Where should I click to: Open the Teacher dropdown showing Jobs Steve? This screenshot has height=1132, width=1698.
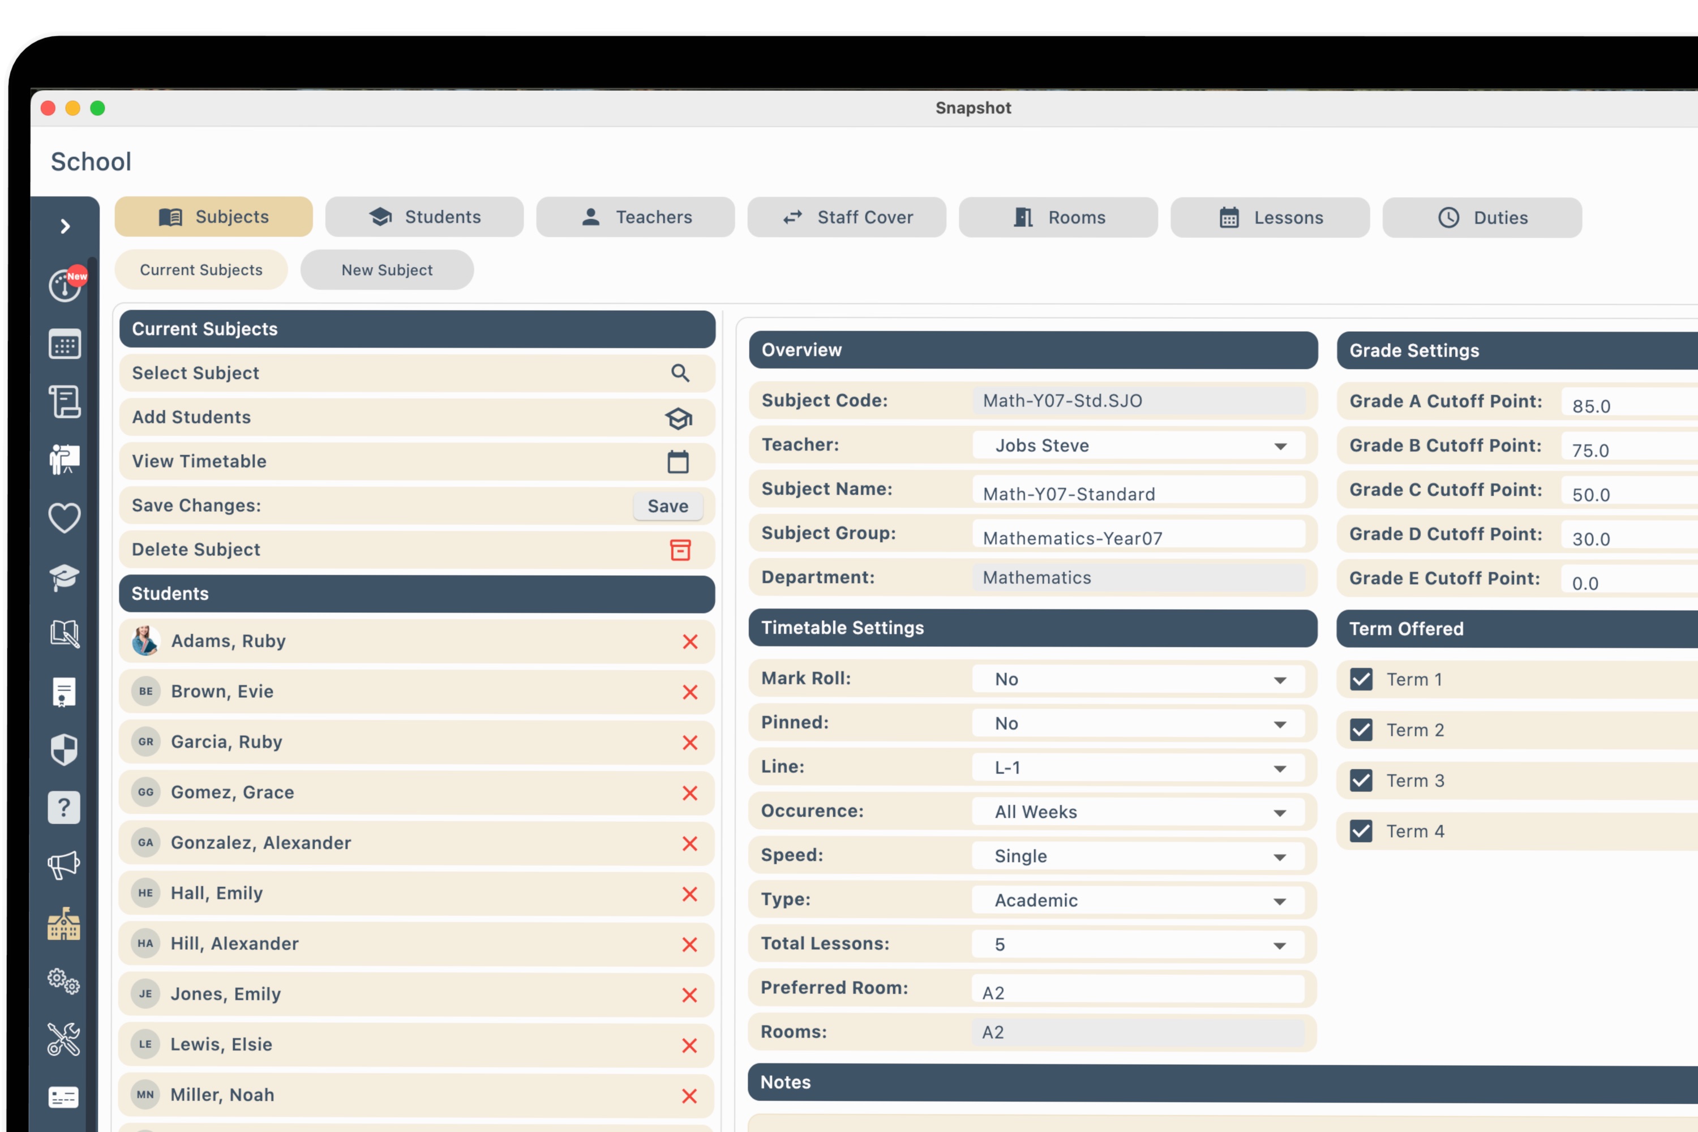pos(1138,445)
